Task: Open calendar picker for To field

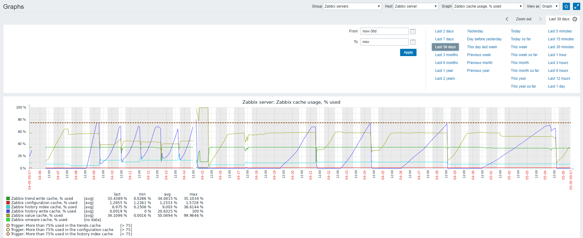Action: (413, 42)
